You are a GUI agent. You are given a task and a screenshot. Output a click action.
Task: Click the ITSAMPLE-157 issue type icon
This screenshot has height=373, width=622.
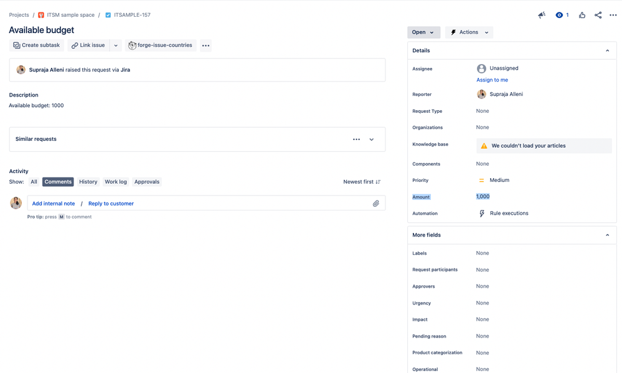coord(108,15)
